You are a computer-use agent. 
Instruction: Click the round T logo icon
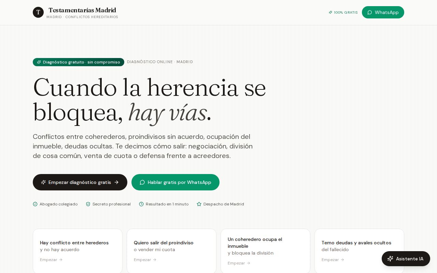pyautogui.click(x=38, y=12)
